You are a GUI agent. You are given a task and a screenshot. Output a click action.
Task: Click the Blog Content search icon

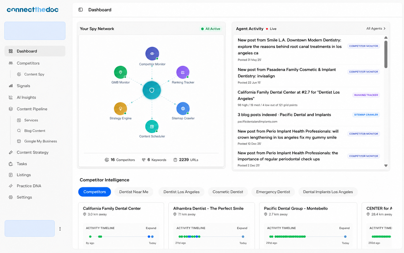19,131
